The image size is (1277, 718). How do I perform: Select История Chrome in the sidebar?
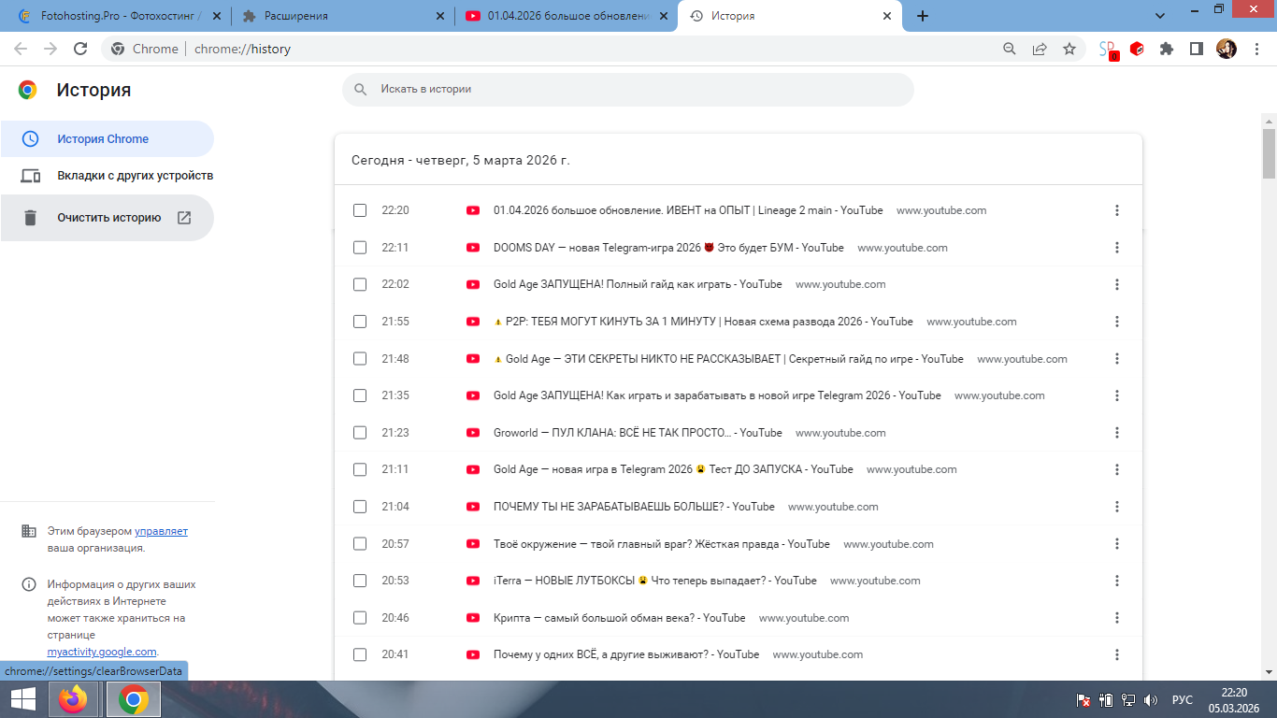pos(107,138)
